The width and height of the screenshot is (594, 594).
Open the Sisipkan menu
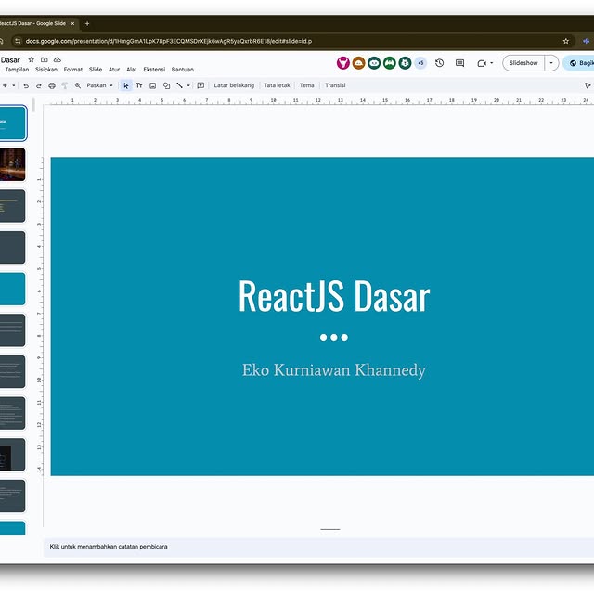click(46, 70)
